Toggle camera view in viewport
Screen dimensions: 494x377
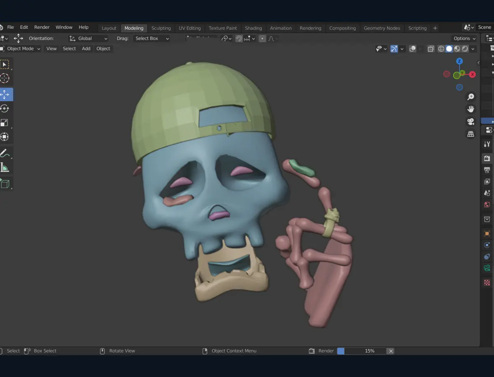click(471, 122)
